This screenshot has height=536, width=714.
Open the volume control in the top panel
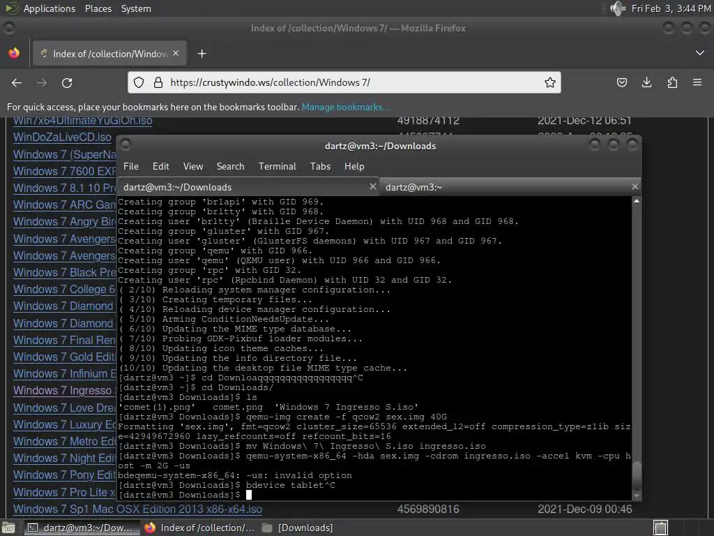[x=618, y=8]
